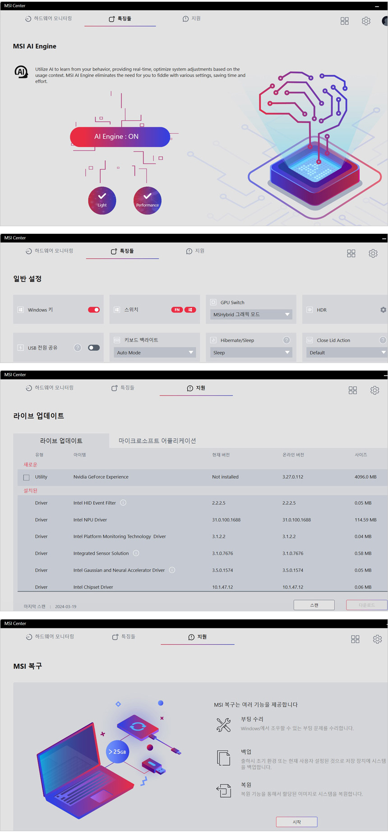Toggle the AI Engine : ON pill
Image resolution: width=388 pixels, height=833 pixels.
120,137
